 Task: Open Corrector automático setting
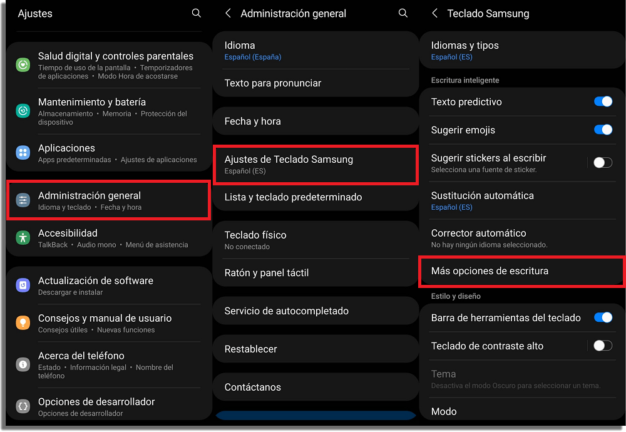coord(522,238)
